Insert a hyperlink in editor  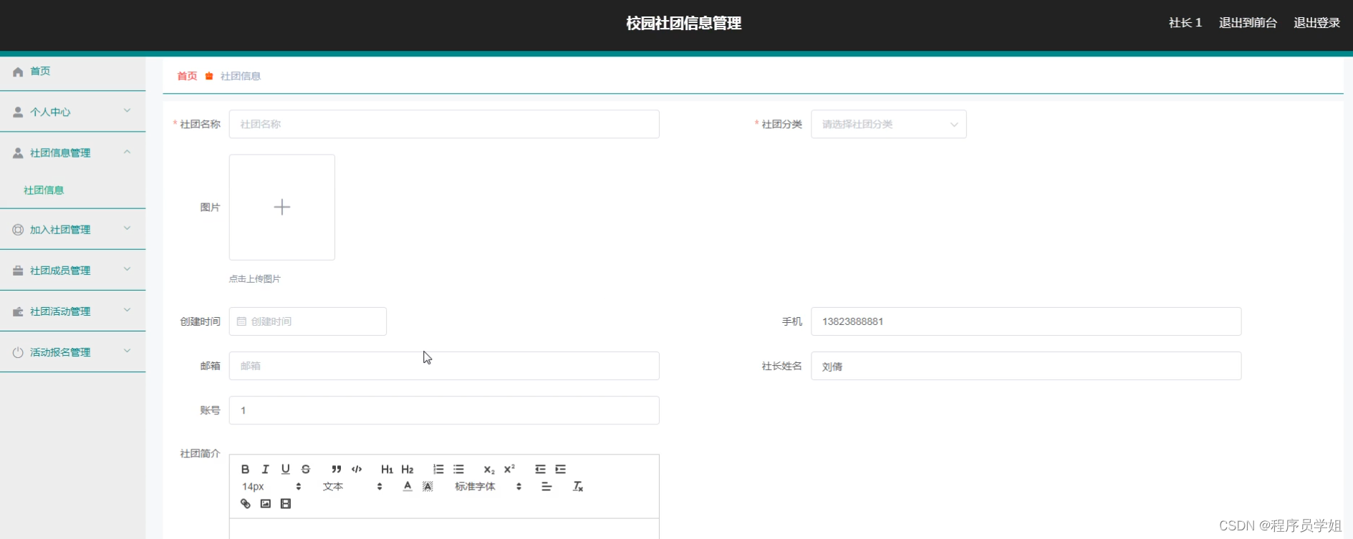pyautogui.click(x=245, y=504)
